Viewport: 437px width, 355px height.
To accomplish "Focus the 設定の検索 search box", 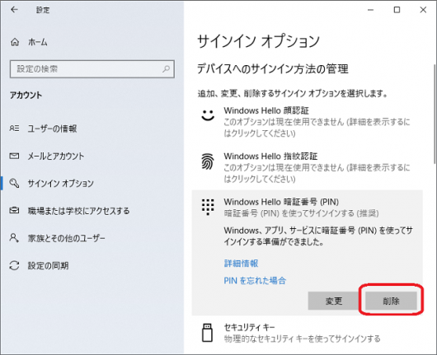I will coord(92,68).
